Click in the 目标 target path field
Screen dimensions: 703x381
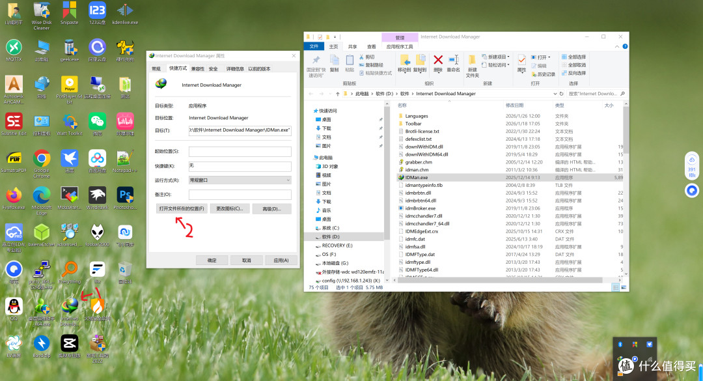click(240, 130)
